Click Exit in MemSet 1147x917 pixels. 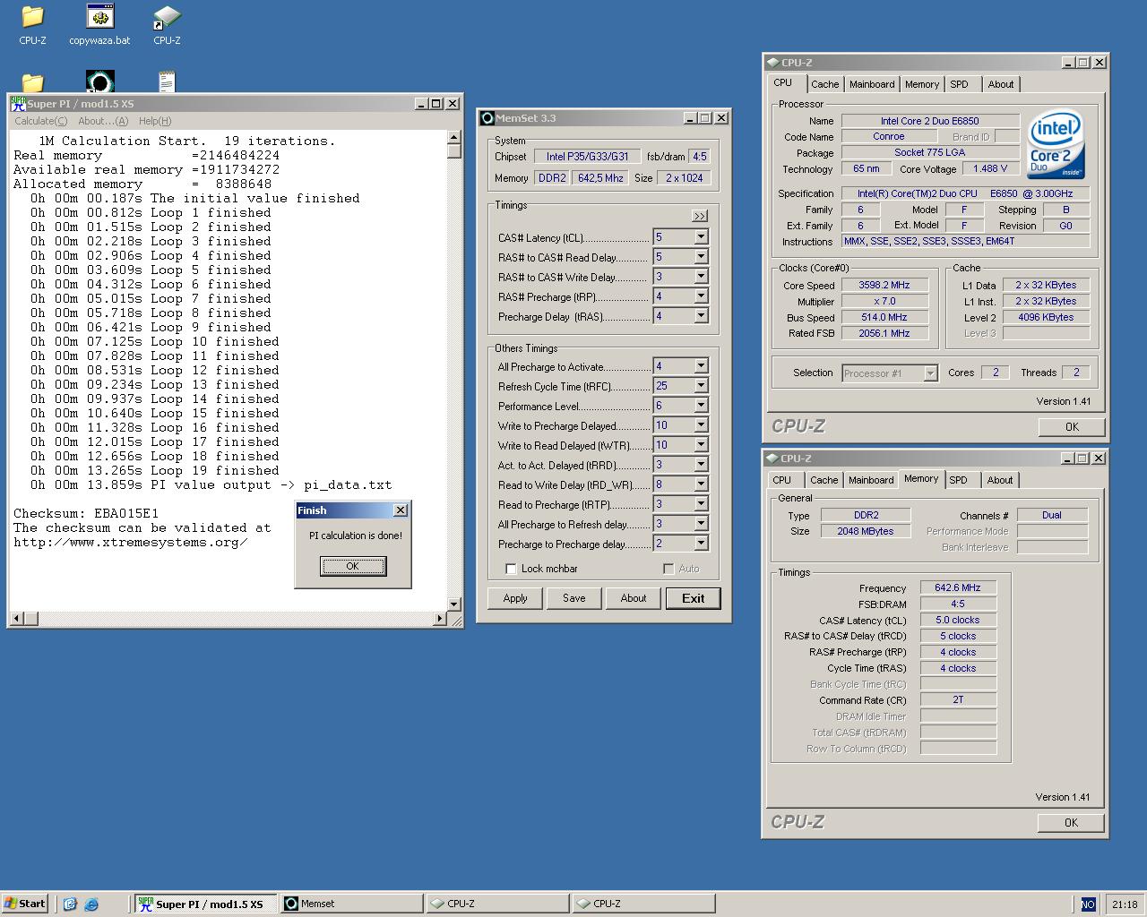(693, 598)
